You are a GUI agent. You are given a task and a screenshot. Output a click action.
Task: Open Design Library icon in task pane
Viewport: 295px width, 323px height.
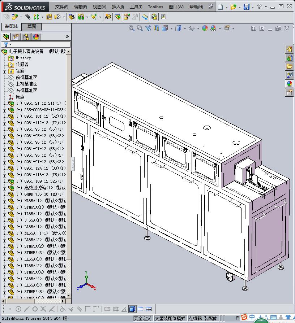coord(289,58)
